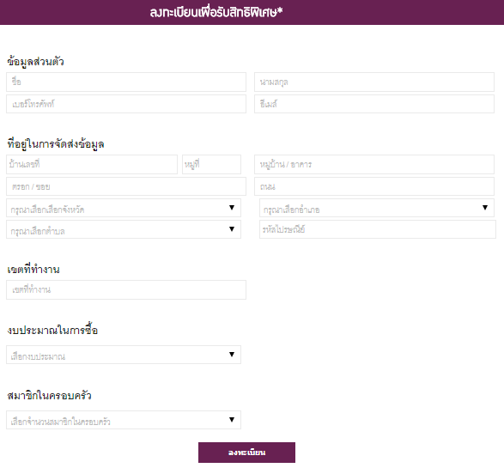Select the หมู่บ้าน / อาคาร building field
504x474 pixels.
[374, 165]
